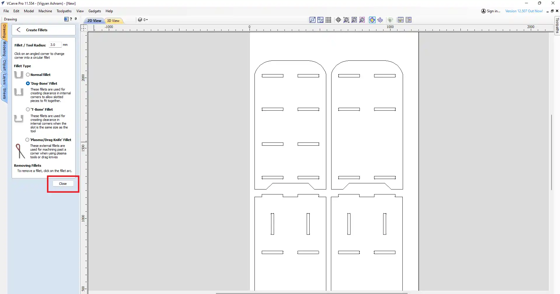Activate the Zoom to box tool
560x294 pixels.
point(346,20)
